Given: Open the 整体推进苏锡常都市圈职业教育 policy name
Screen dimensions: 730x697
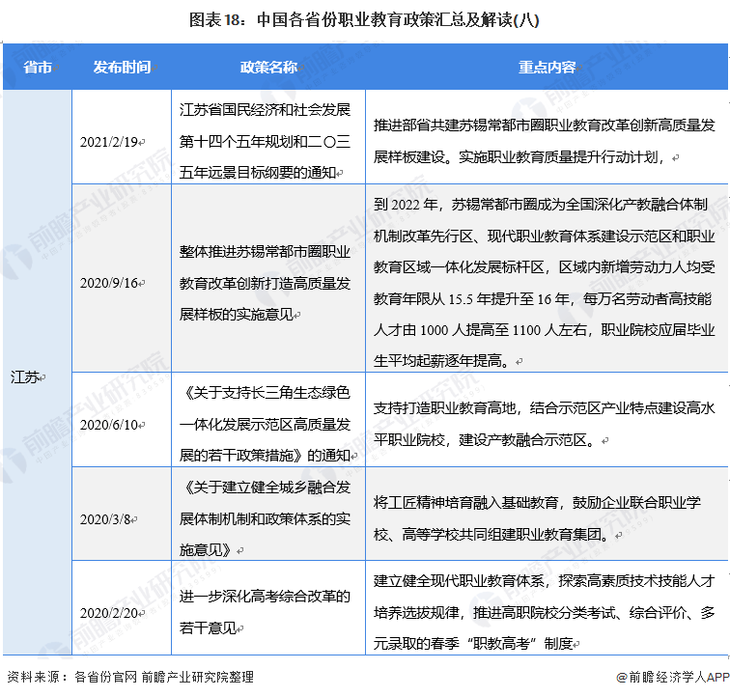Looking at the screenshot, I should 264,281.
